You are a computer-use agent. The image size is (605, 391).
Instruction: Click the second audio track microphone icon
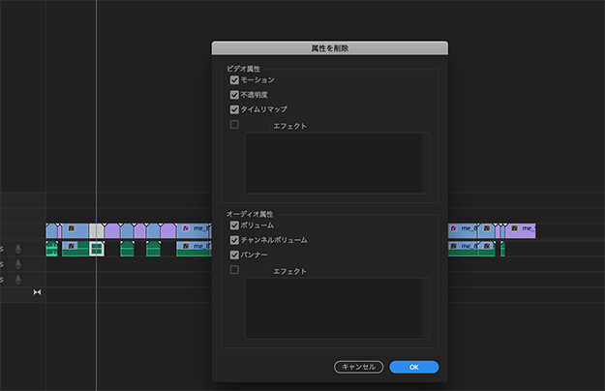pos(17,264)
